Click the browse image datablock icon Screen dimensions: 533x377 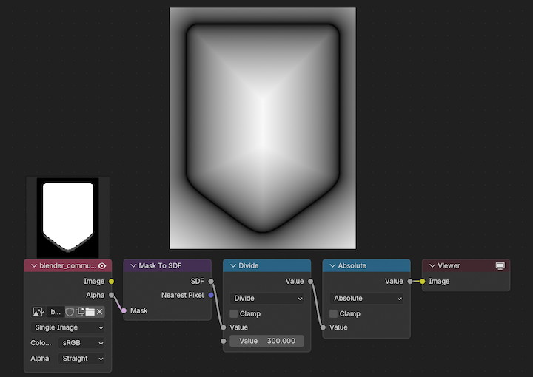[x=39, y=312]
